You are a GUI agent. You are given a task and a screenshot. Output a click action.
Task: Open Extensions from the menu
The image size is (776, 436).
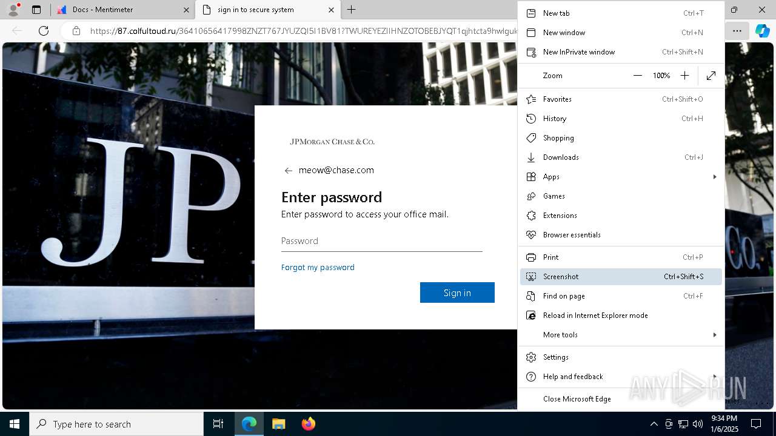pyautogui.click(x=621, y=216)
